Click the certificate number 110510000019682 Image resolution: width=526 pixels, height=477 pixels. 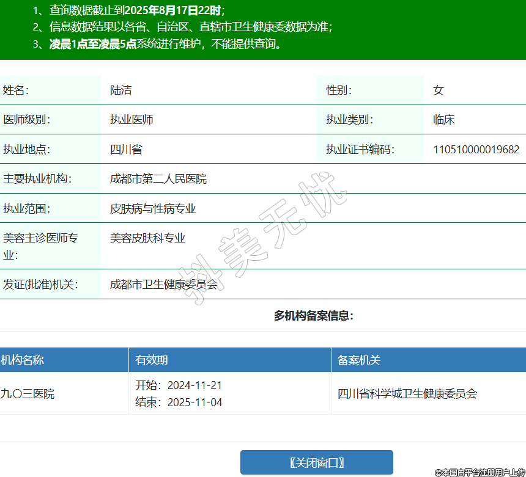coord(476,150)
